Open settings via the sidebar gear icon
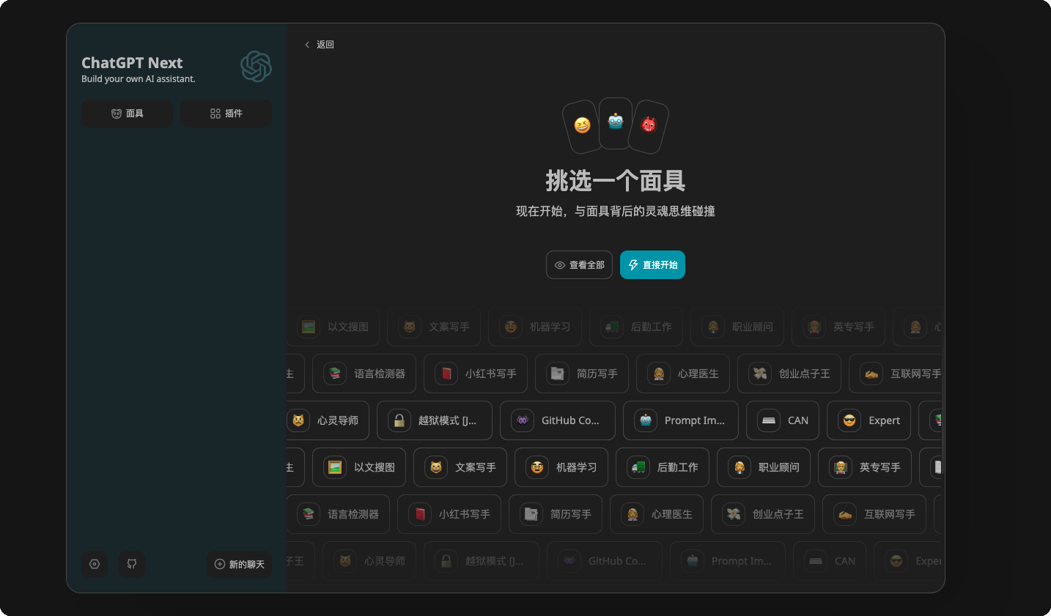Image resolution: width=1051 pixels, height=616 pixels. 95,564
